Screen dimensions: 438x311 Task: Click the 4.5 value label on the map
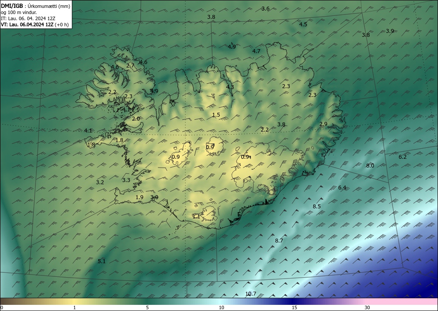303,24
